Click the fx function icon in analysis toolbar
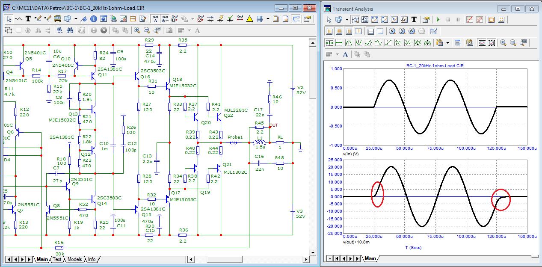Image resolution: width=542 pixels, height=267 pixels. [x=404, y=19]
